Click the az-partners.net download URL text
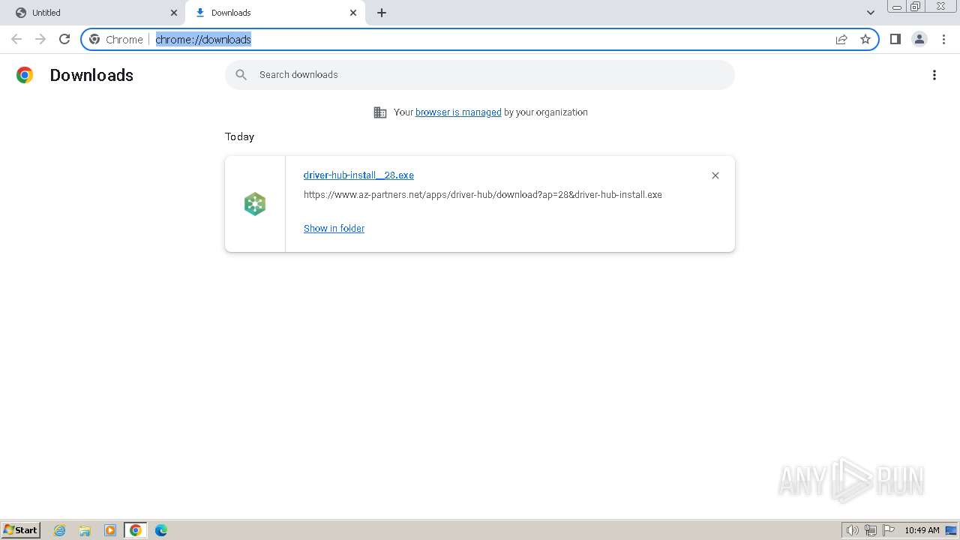Viewport: 960px width, 540px height. point(482,194)
